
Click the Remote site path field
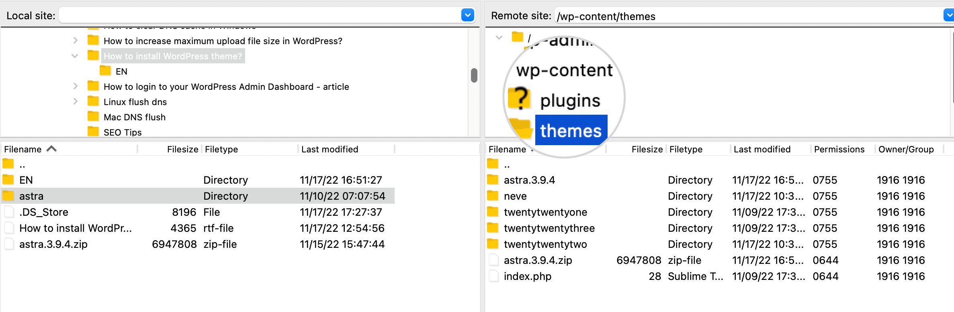(748, 16)
